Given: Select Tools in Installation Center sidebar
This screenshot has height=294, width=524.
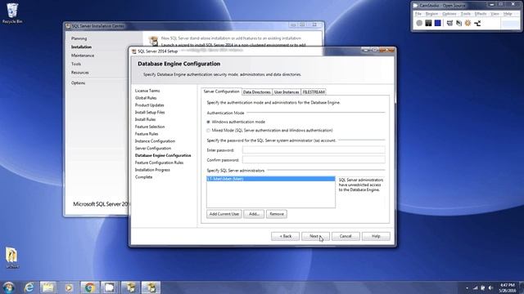Looking at the screenshot, I should 76,64.
